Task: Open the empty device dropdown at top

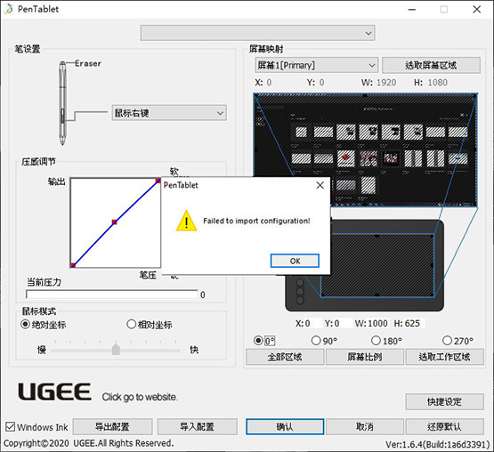Action: coord(257,33)
